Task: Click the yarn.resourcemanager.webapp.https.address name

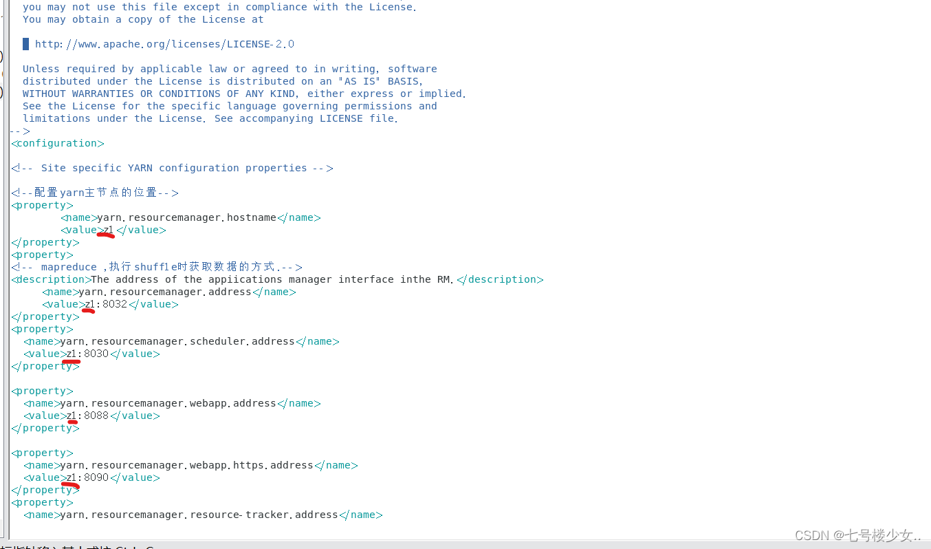Action: tap(187, 465)
